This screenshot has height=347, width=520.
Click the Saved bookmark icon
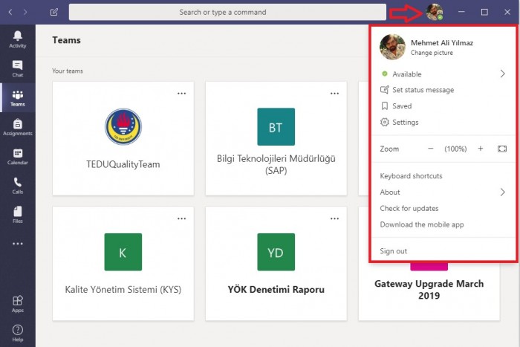click(x=384, y=106)
